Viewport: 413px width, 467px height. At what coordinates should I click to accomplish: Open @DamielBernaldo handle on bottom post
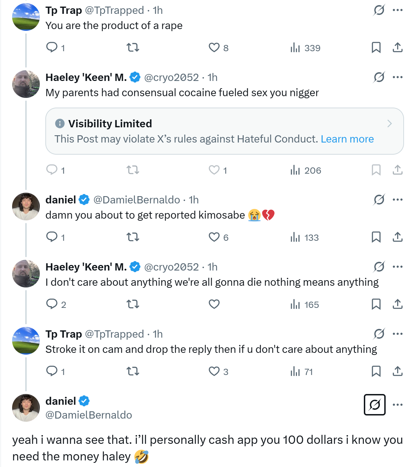(x=89, y=415)
